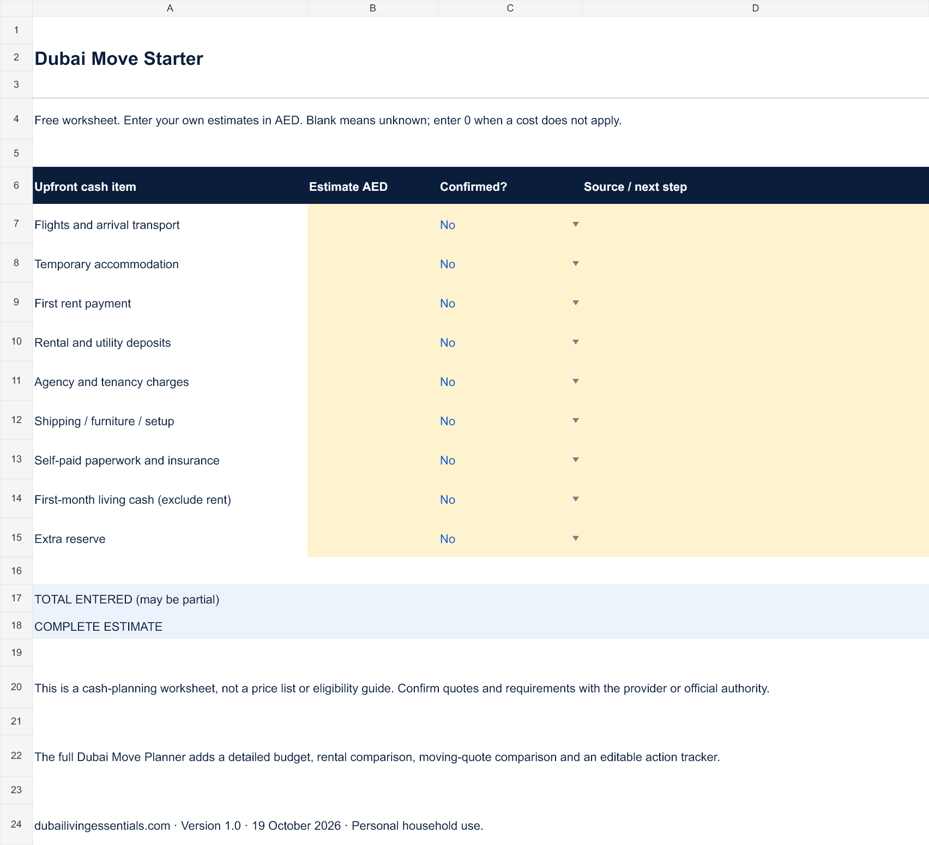This screenshot has height=845, width=929.
Task: Select column C header
Action: (510, 8)
